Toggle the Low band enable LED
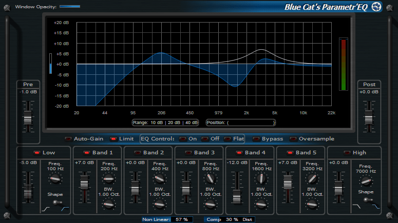Viewport: 398px width, 223px height. 37,153
